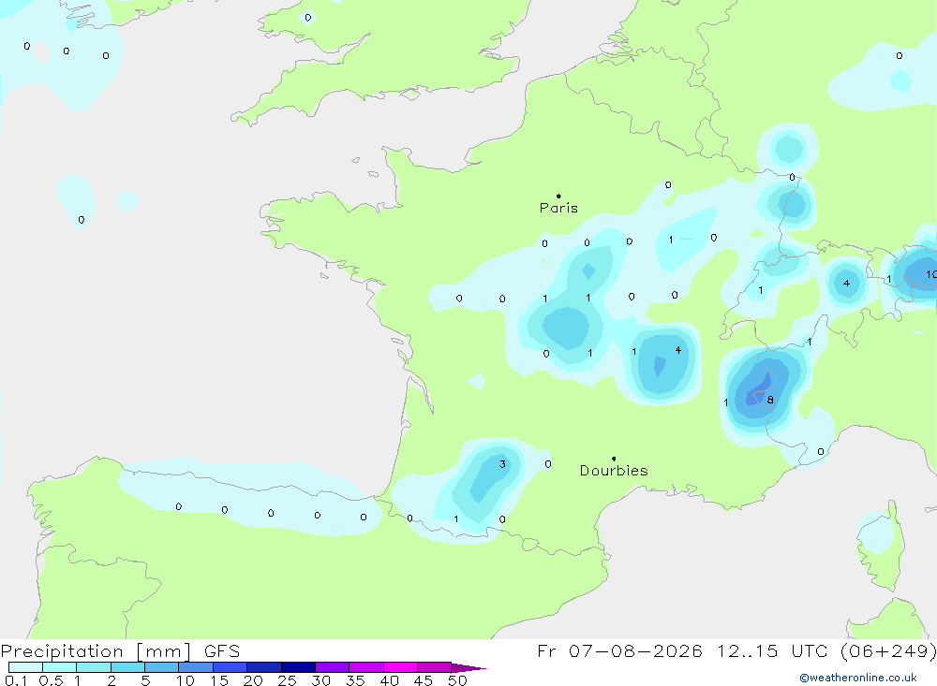Pick the blue legend swatch between 15 and 20

coord(230,667)
